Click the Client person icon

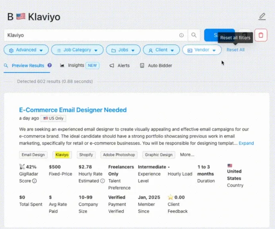pos(151,50)
